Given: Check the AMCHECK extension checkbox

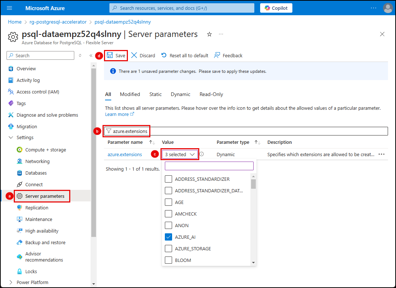Looking at the screenshot, I should [x=168, y=214].
